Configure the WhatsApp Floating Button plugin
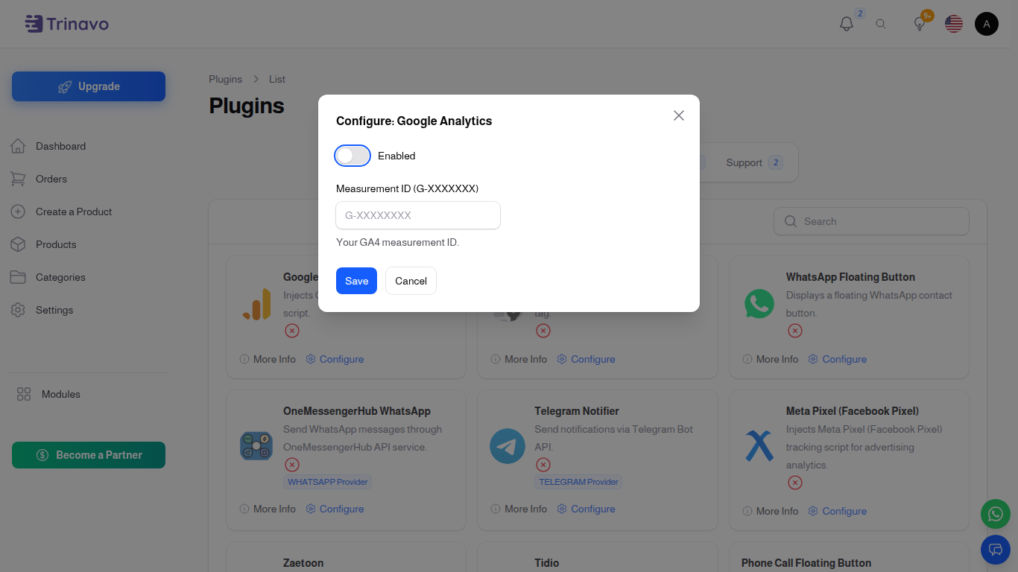 pyautogui.click(x=837, y=359)
